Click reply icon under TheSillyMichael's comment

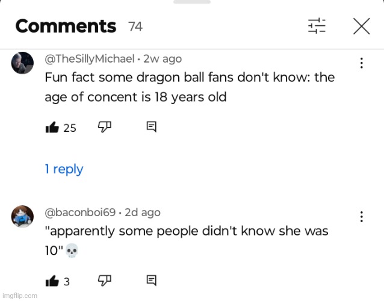152,126
